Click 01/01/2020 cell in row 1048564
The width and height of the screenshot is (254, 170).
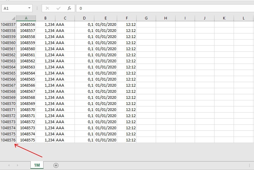click(106, 67)
